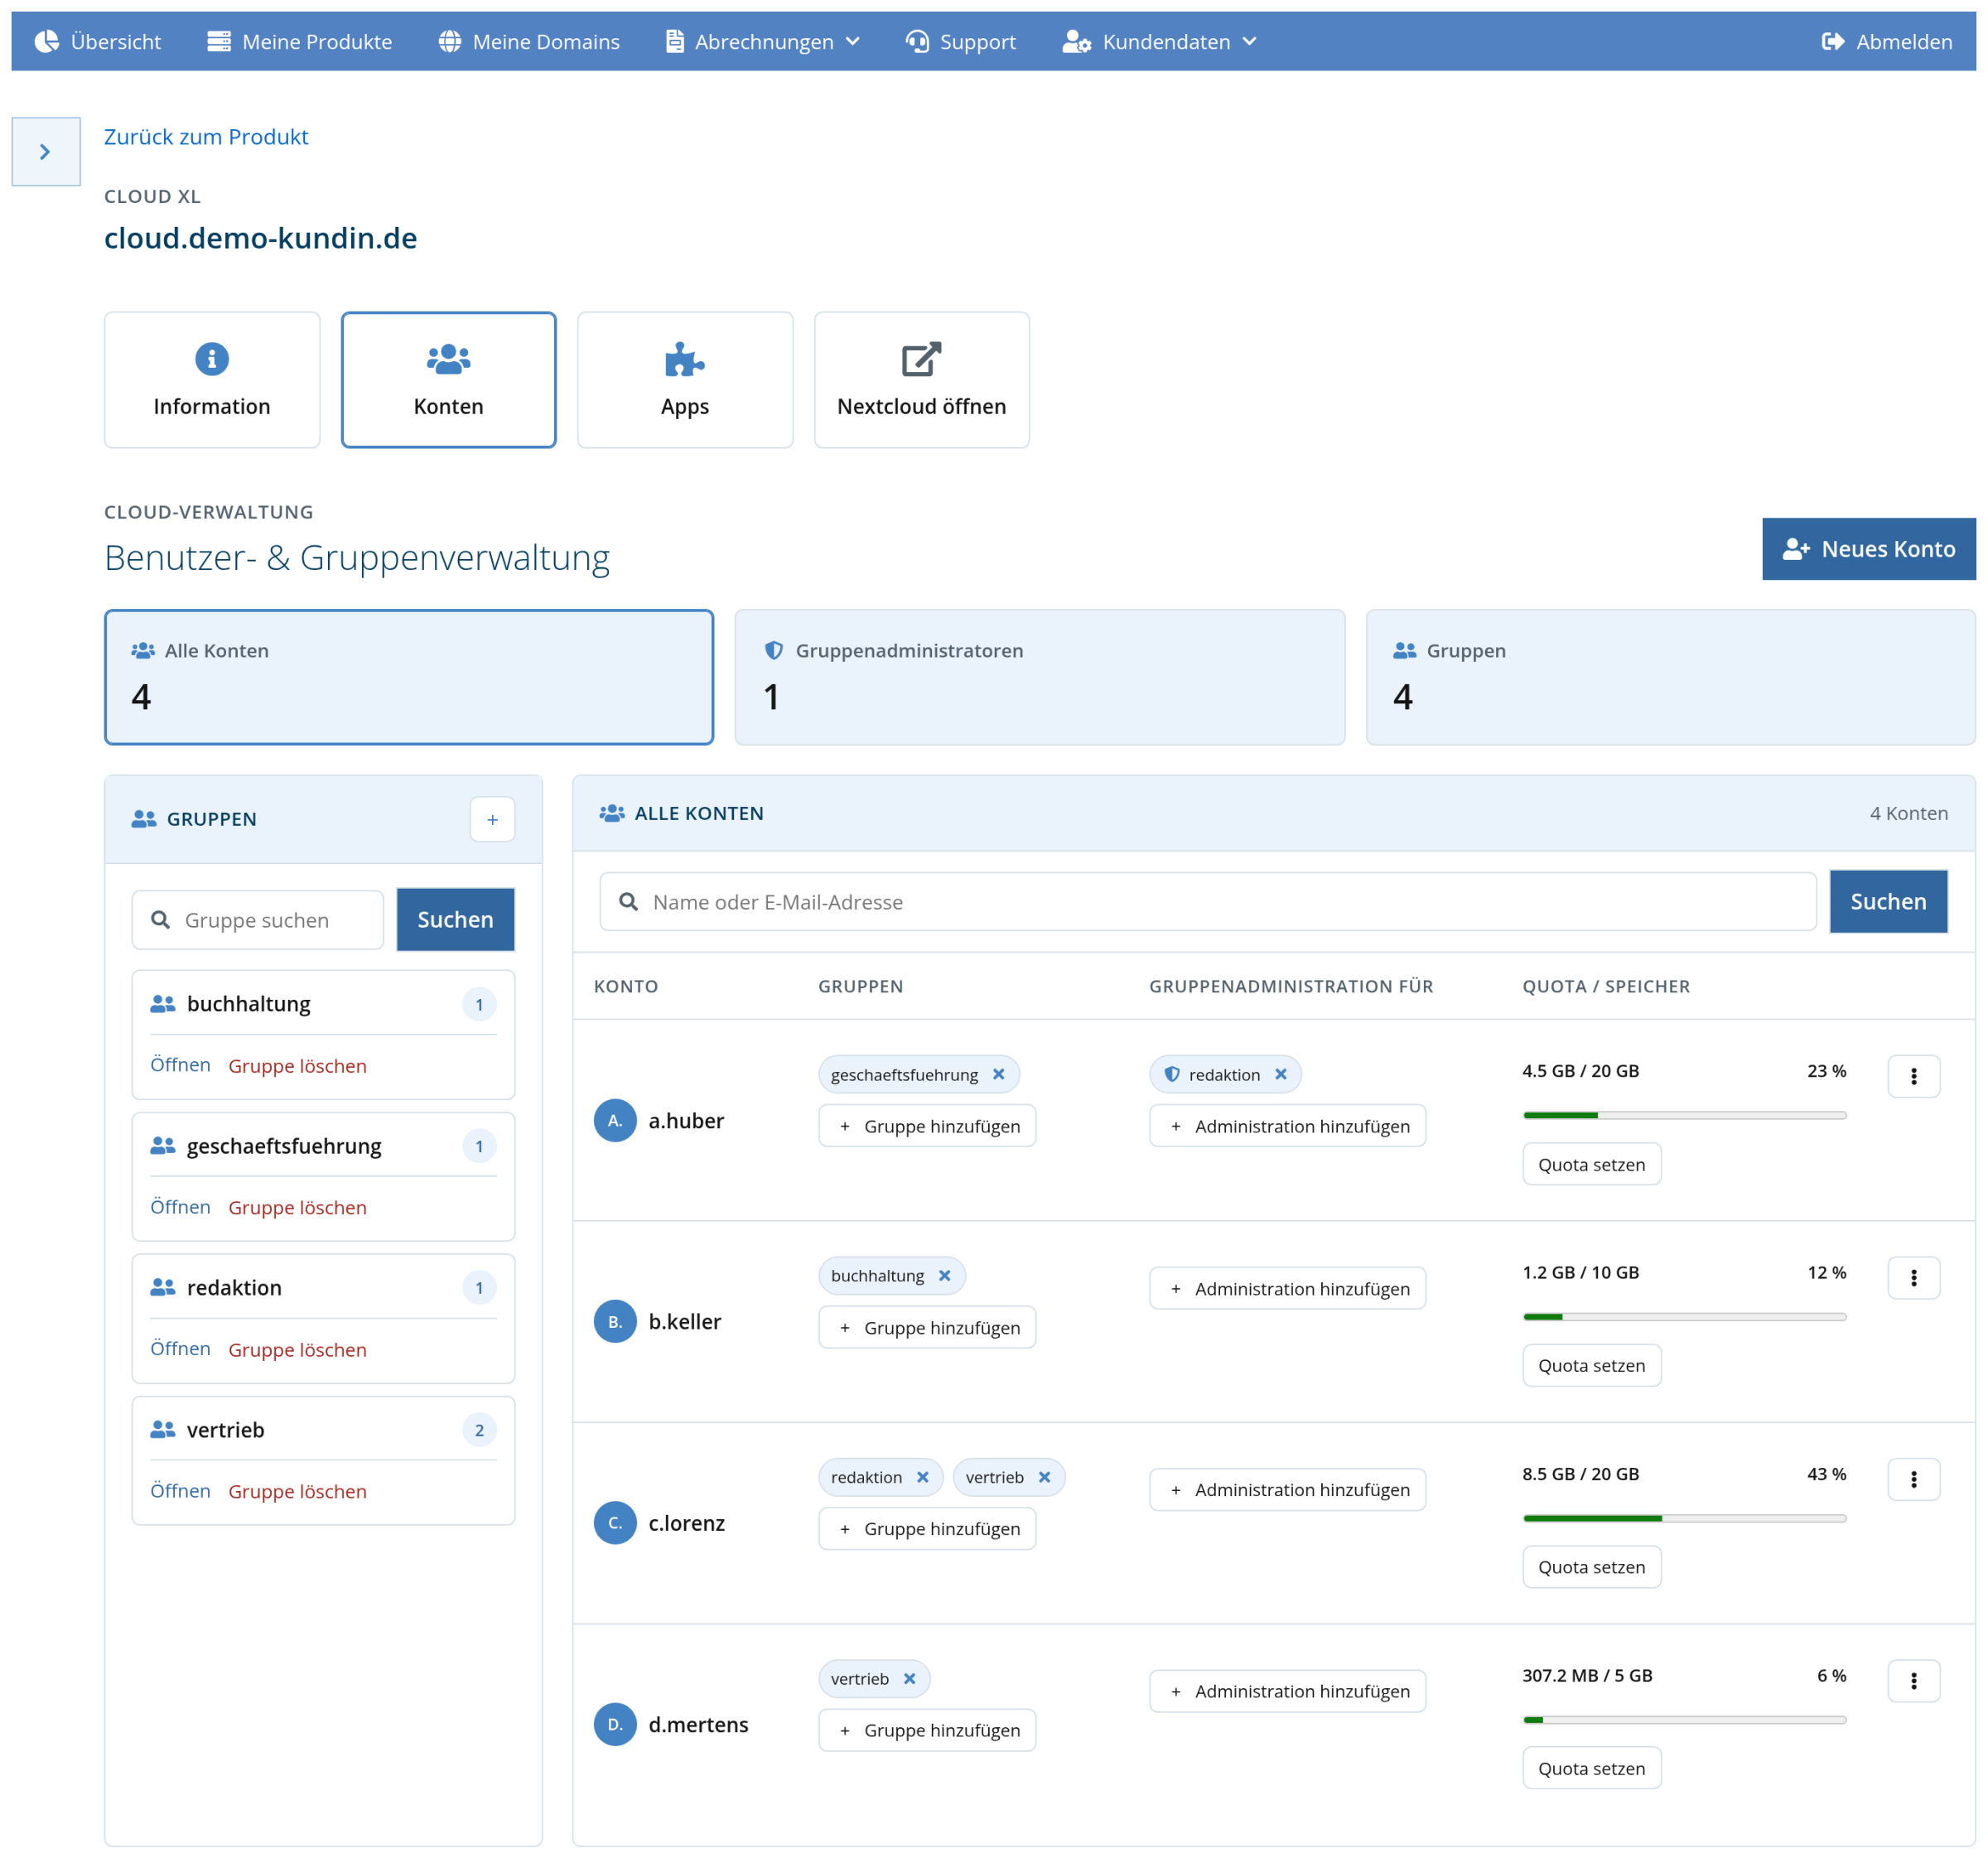The image size is (1988, 1858).
Task: Remove d.mertens from vertrieb via the x
Action: click(x=909, y=1678)
